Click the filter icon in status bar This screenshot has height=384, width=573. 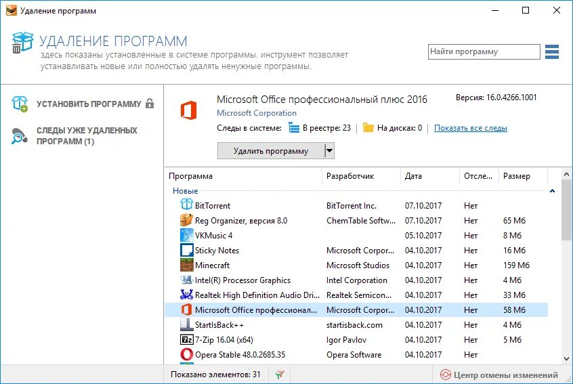[x=280, y=375]
